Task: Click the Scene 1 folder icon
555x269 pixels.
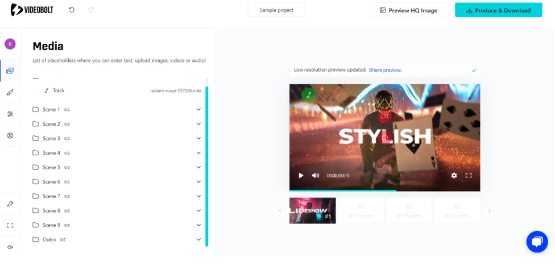Action: [x=35, y=109]
